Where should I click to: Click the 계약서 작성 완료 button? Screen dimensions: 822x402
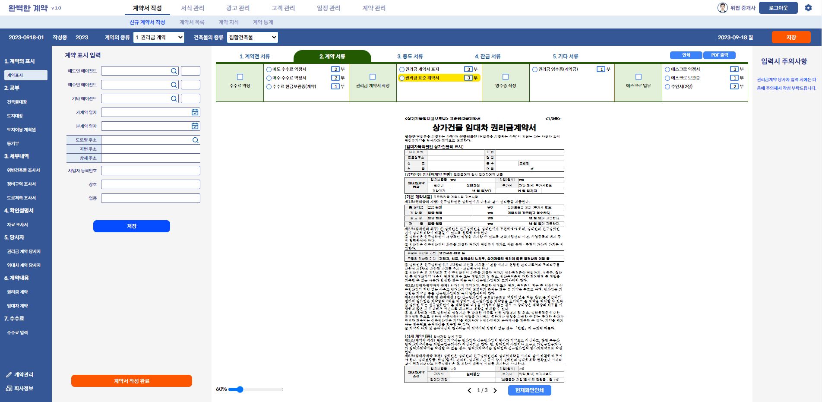[131, 381]
